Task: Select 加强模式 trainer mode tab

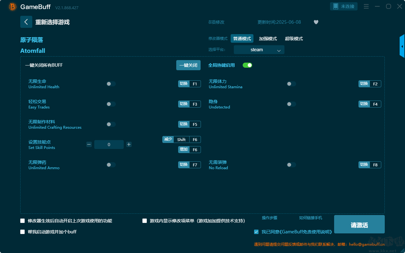Action: coord(268,39)
